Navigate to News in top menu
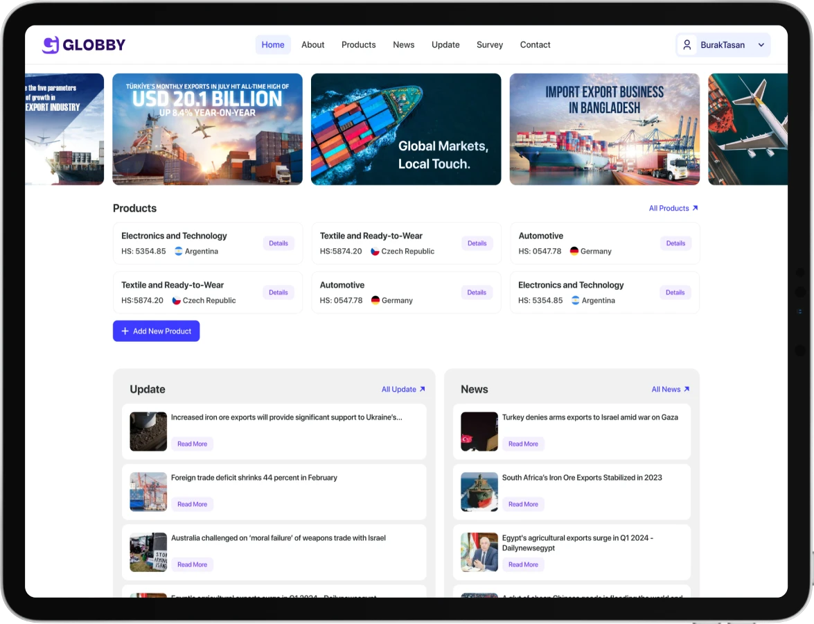 403,44
